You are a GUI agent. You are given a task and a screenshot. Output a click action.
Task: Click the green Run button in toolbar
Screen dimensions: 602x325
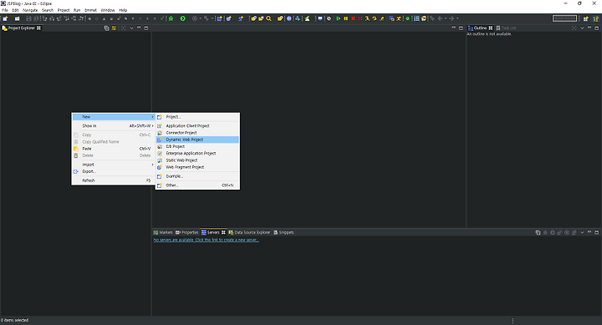[183, 18]
